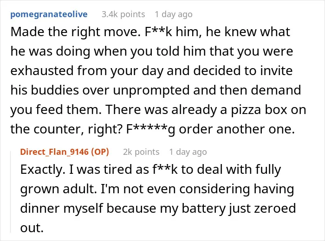This screenshot has height=241, width=325.
Task: Click the line 'you feed them. There was already'
Action: pyautogui.click(x=158, y=110)
